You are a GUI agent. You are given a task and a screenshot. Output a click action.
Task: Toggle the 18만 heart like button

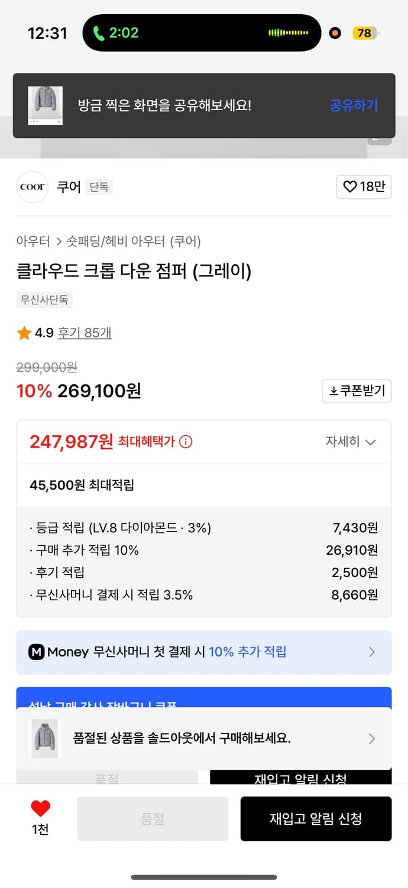(x=364, y=186)
